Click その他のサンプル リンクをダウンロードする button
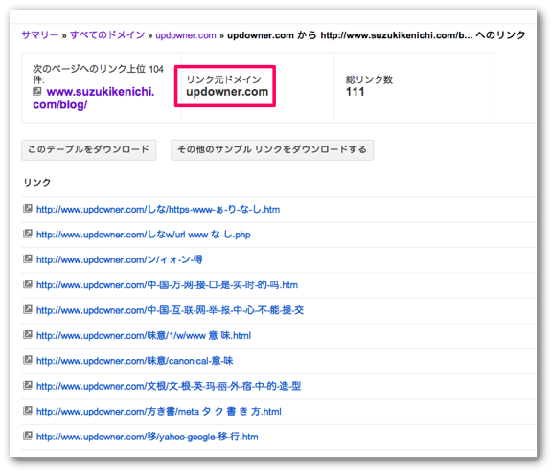Screen dimensions: 552x472 (272, 149)
